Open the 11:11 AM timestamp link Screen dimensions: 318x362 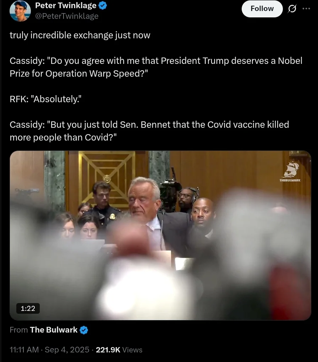click(24, 350)
